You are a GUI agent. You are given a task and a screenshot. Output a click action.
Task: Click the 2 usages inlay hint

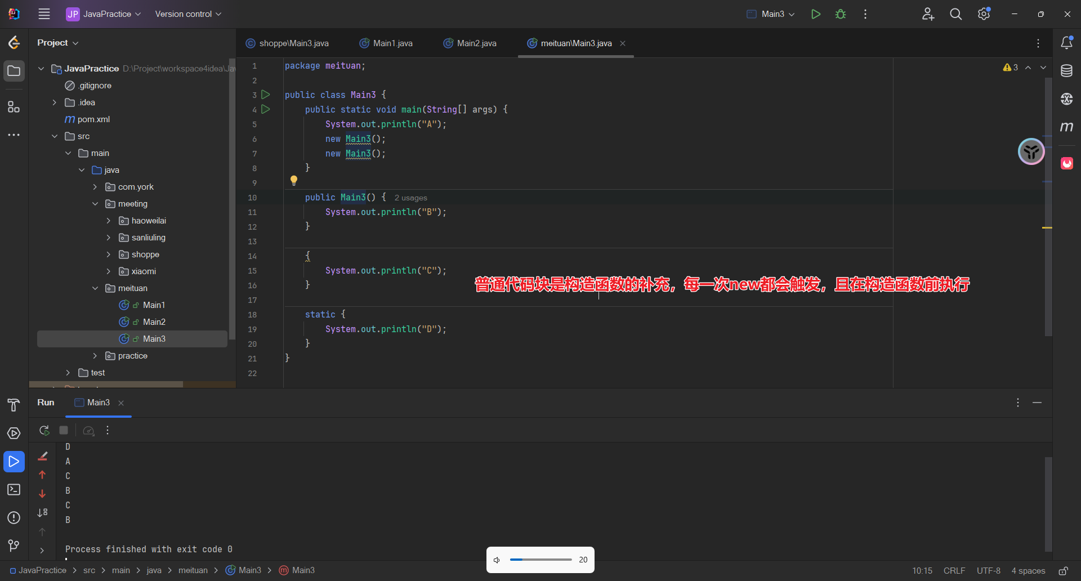pyautogui.click(x=410, y=198)
